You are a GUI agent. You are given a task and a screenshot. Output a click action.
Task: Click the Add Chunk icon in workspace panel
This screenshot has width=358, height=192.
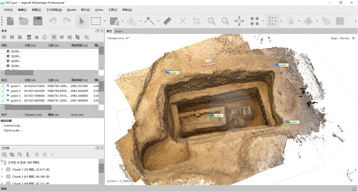[x=4, y=155]
